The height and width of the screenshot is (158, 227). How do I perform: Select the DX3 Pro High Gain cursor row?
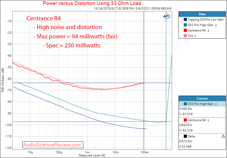(202, 104)
